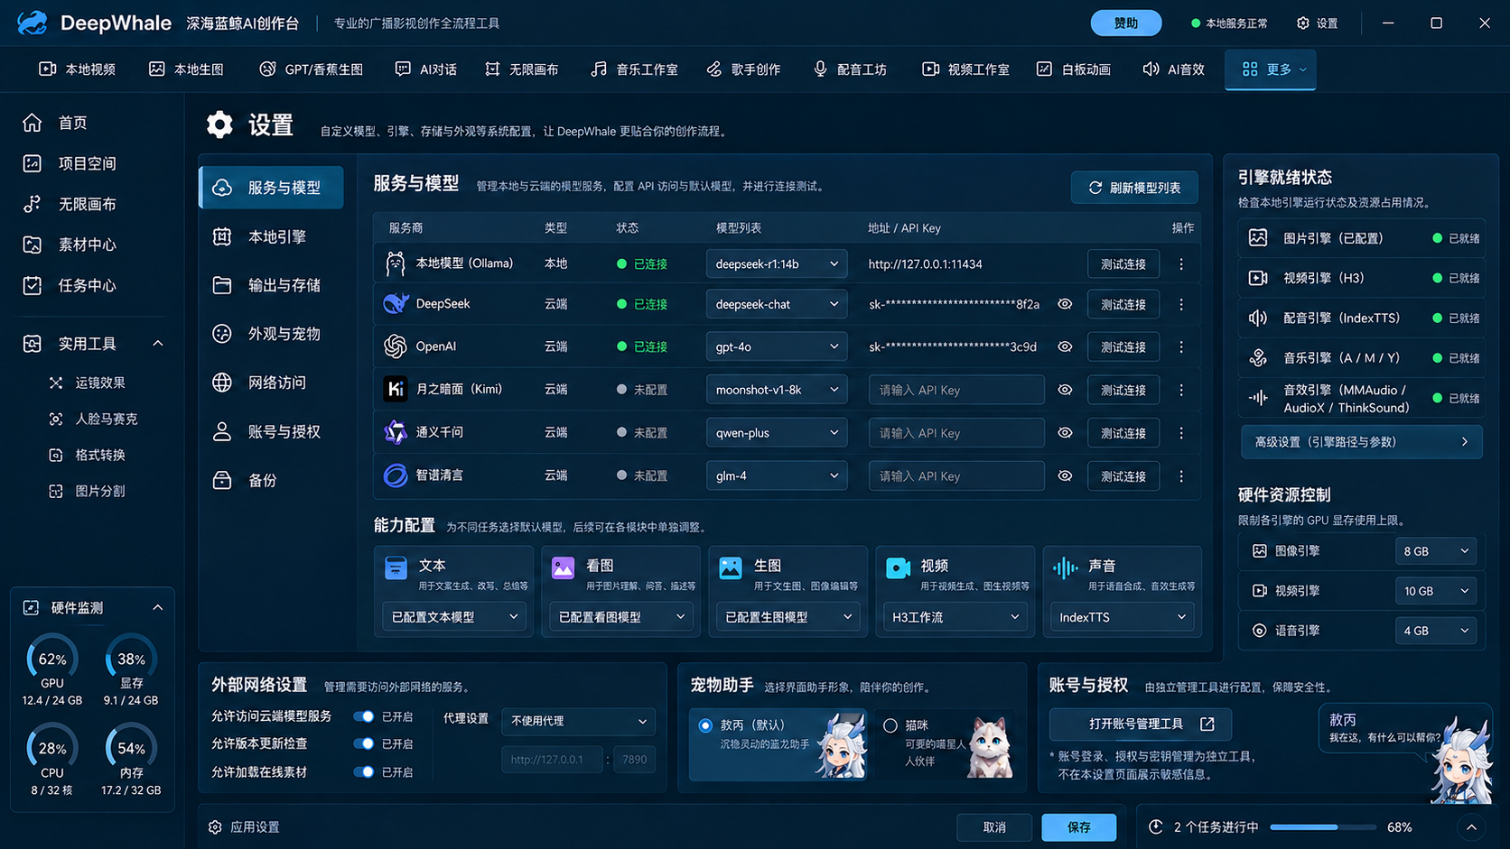This screenshot has height=849, width=1510.
Task: Collapse the 实用工具 sidebar section
Action: pos(158,344)
